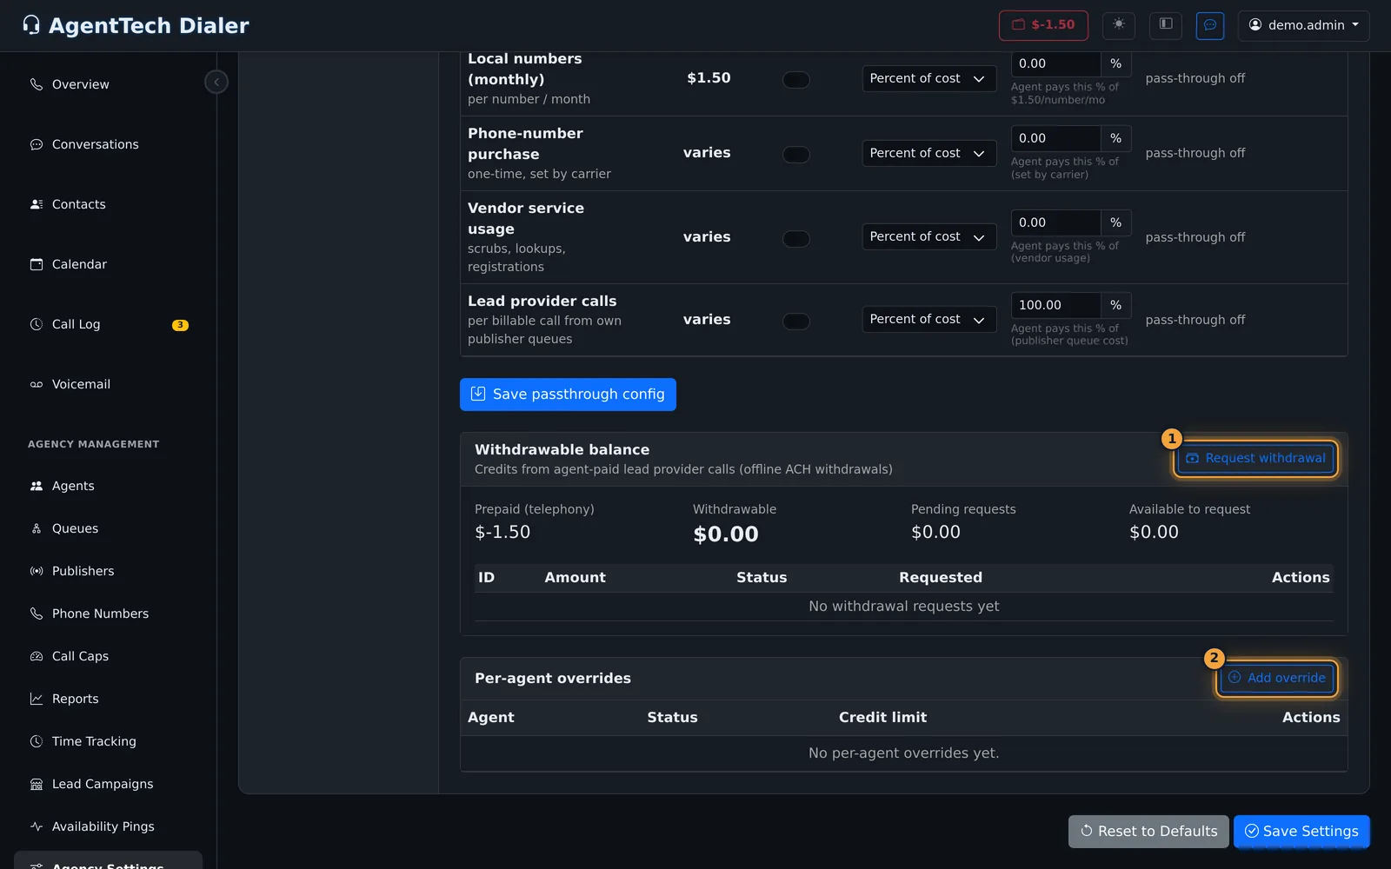
Task: Click the Amount column header
Action: pos(575,578)
